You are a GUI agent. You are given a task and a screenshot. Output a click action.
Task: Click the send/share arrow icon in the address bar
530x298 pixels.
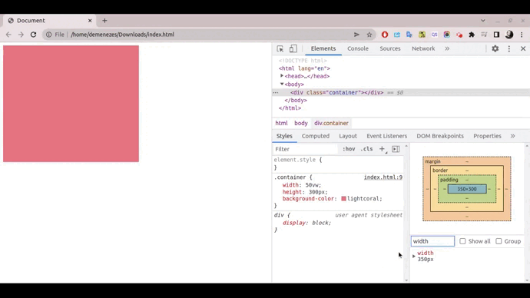(356, 35)
